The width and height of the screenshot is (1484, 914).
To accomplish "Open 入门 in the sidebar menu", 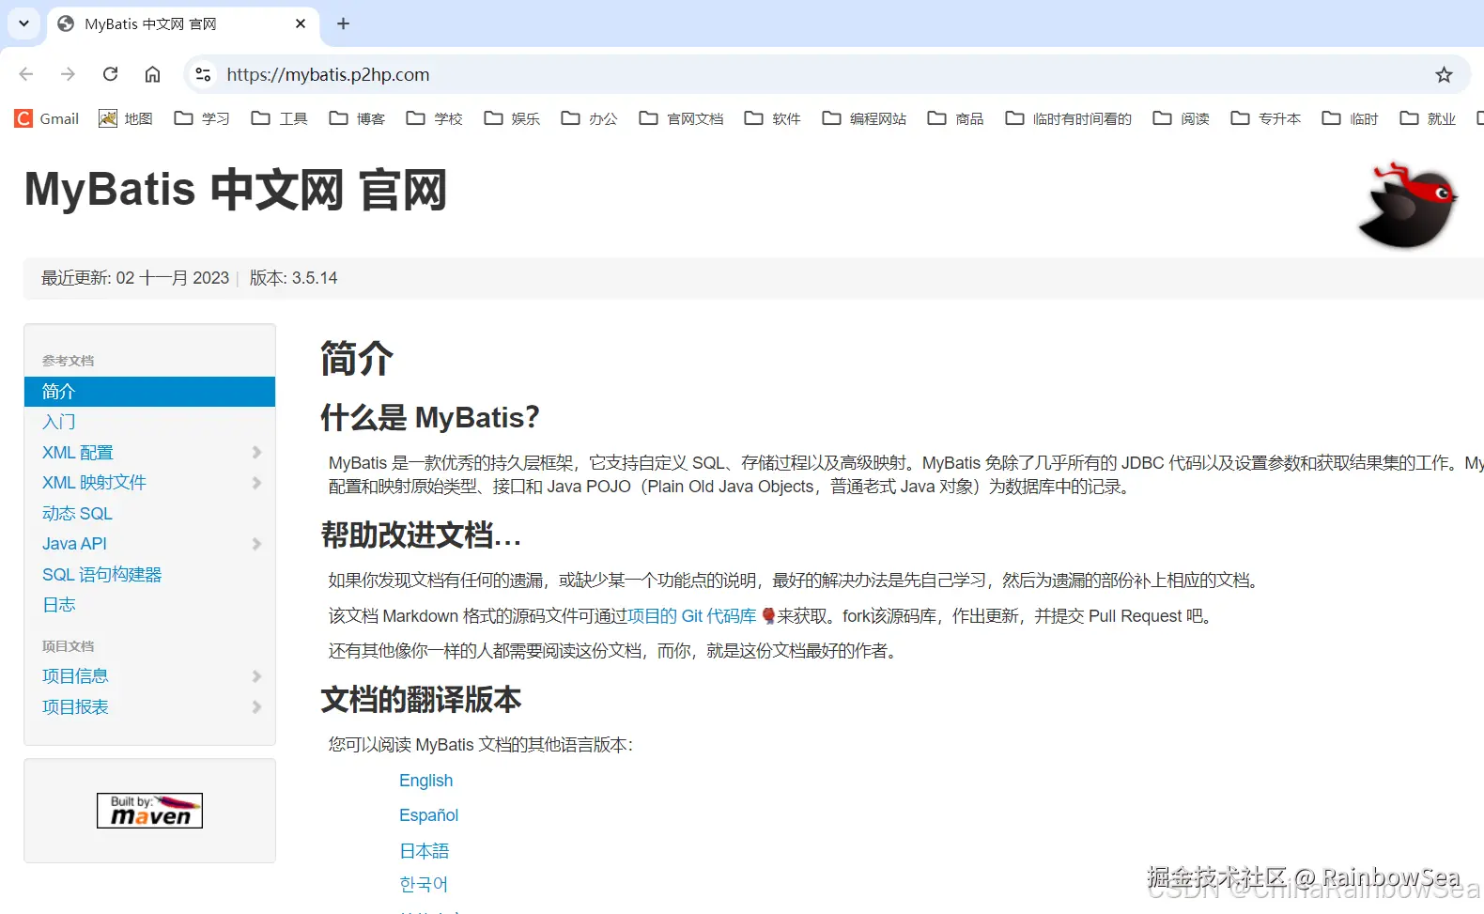I will click(59, 422).
